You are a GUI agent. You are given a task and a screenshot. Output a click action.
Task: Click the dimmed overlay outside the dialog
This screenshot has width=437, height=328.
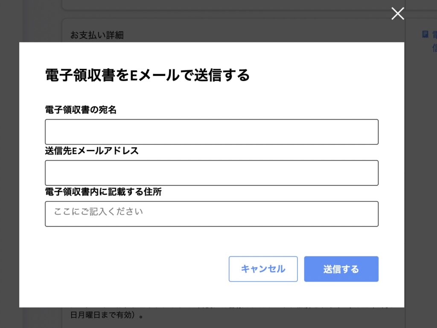click(9, 170)
